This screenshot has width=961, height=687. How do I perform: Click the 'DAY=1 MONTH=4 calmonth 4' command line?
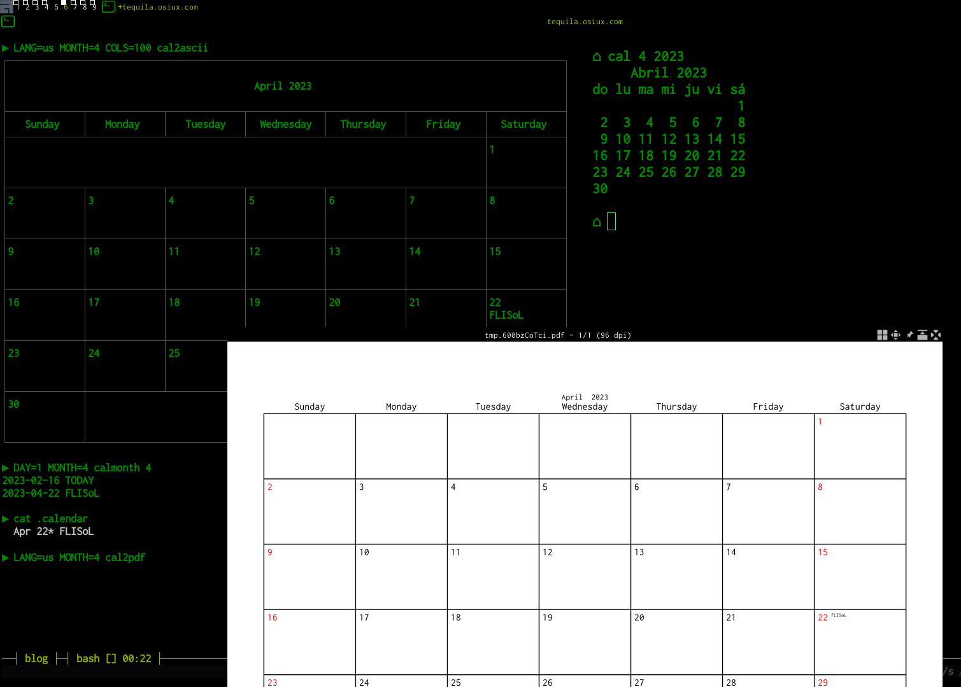coord(82,468)
